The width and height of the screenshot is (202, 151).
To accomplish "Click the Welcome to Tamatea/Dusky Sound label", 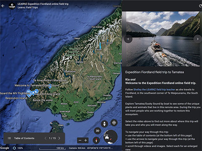I will click(37, 85).
